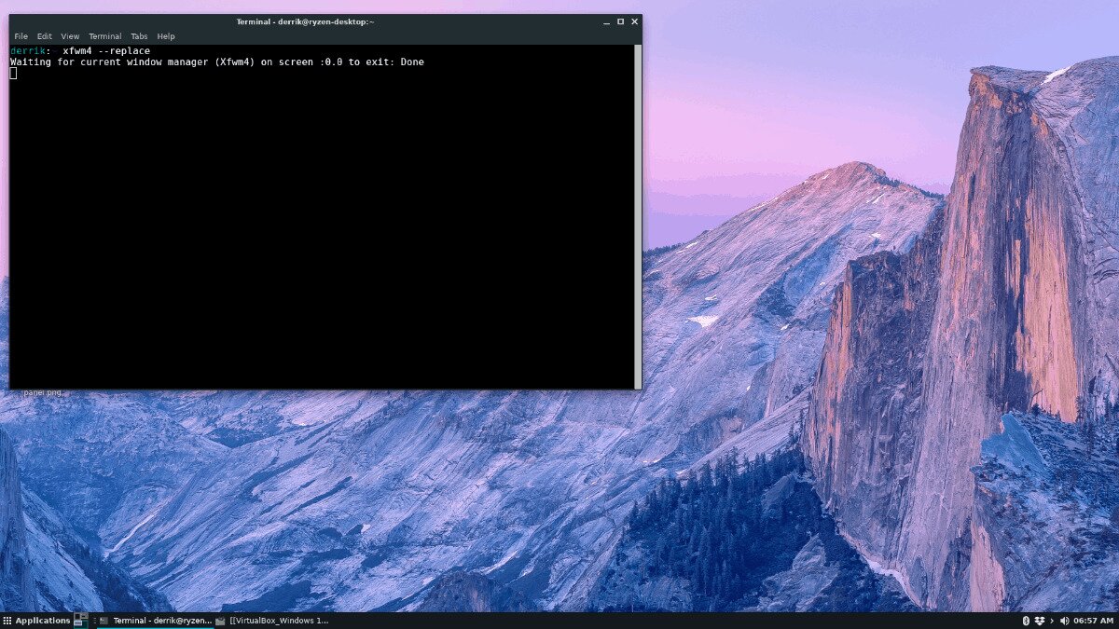This screenshot has width=1119, height=629.
Task: Open the Terminal menu
Action: tap(104, 36)
